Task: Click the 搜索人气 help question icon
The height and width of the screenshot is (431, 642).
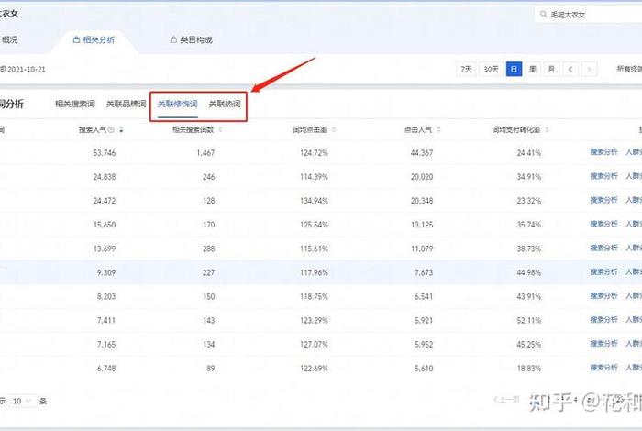Action: pos(111,129)
